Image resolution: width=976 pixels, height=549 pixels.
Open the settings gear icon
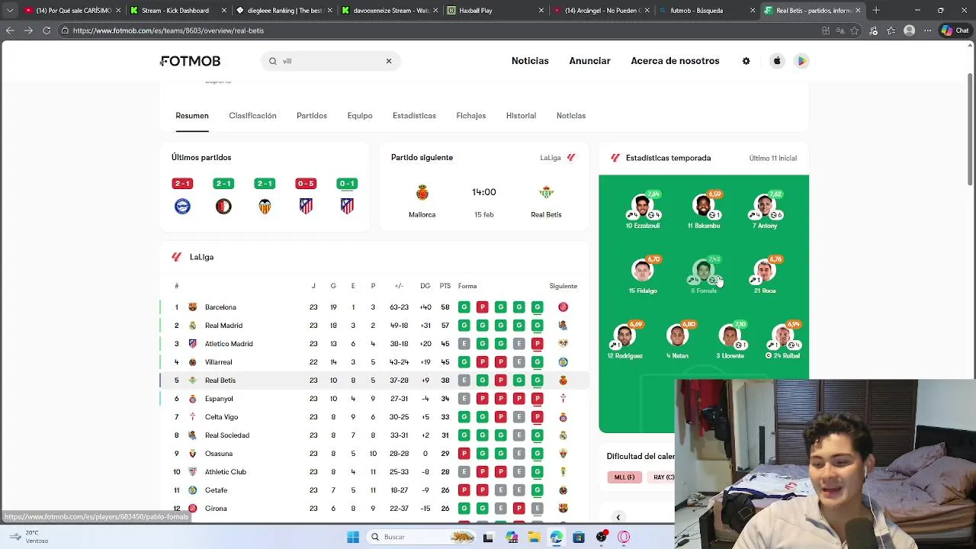pyautogui.click(x=746, y=61)
